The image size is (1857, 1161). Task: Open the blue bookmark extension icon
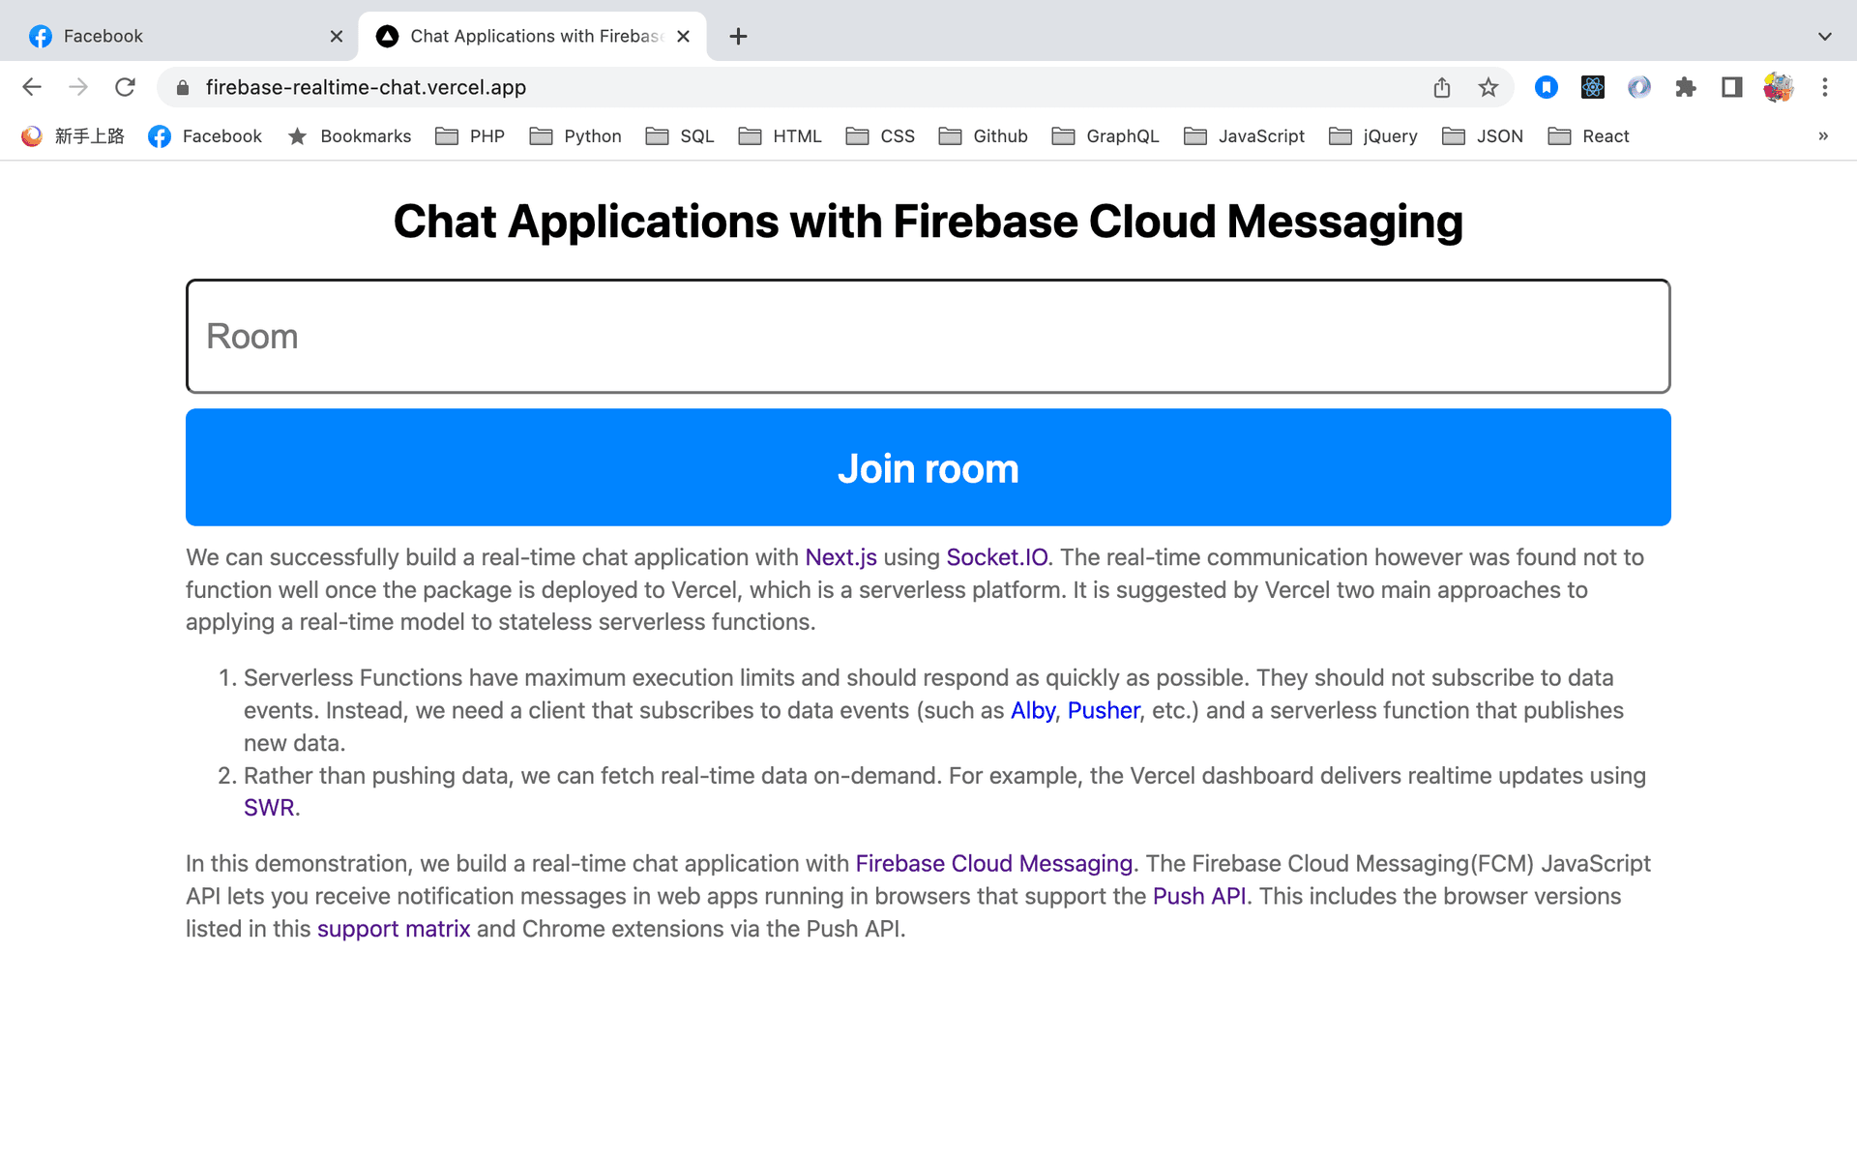pyautogui.click(x=1547, y=88)
